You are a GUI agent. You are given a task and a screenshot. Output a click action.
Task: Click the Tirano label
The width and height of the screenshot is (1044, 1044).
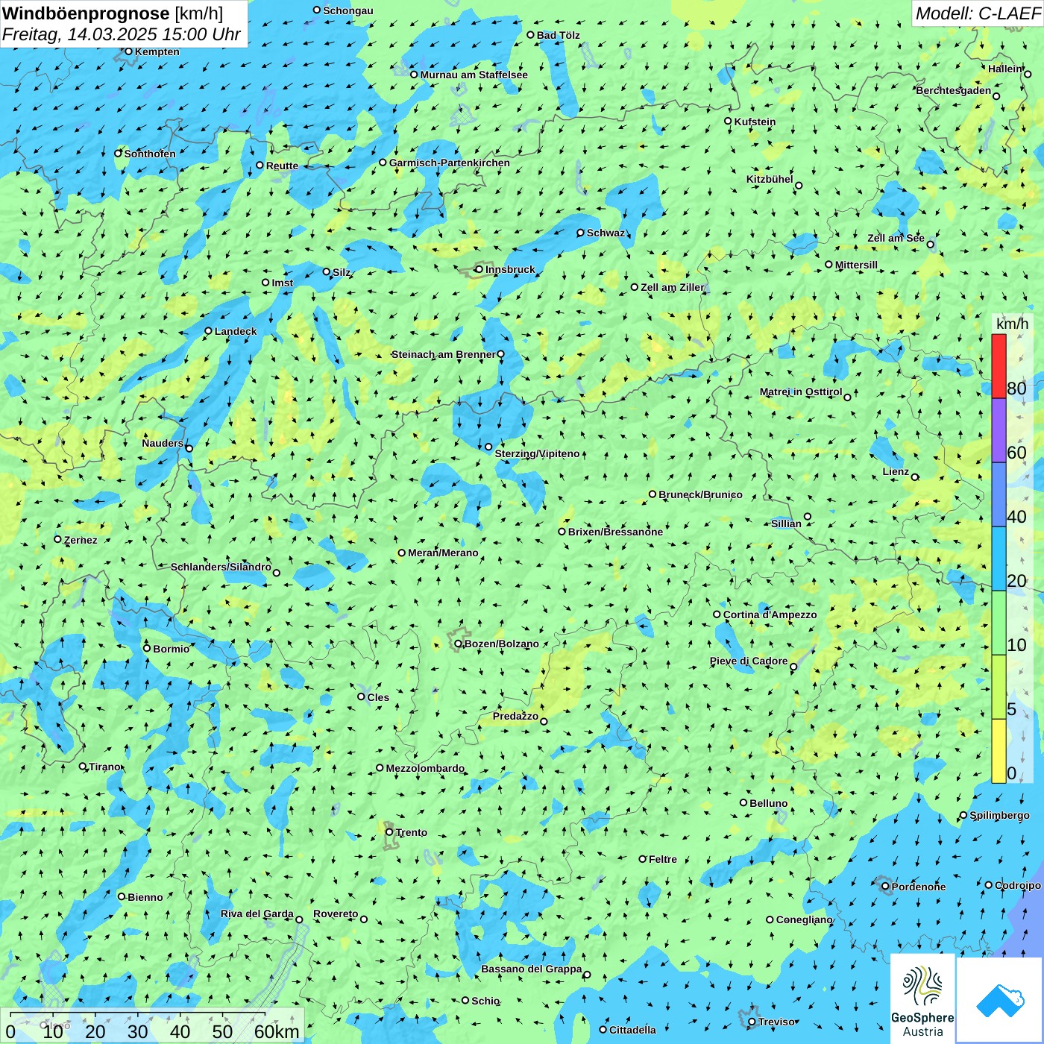[x=104, y=767]
